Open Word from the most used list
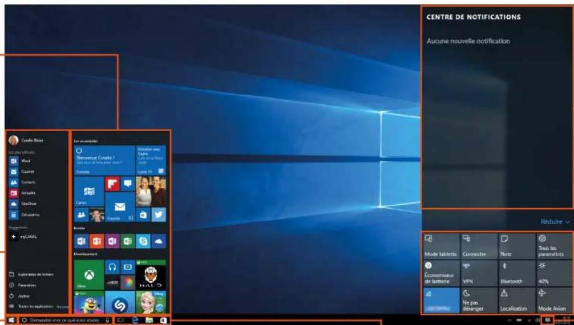This screenshot has width=574, height=325. click(19, 161)
